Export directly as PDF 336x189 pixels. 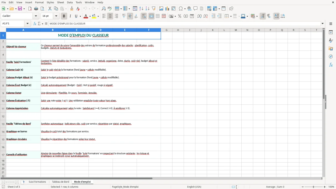click(30, 9)
